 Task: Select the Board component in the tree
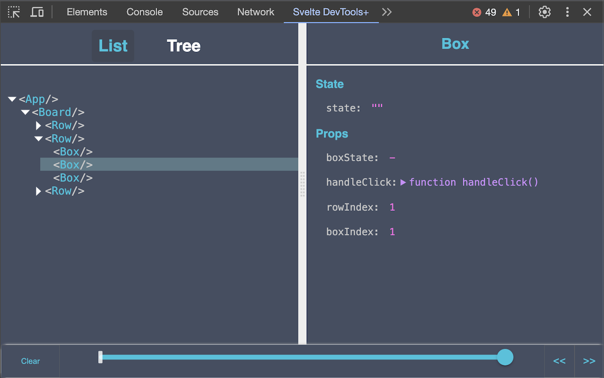tap(58, 112)
